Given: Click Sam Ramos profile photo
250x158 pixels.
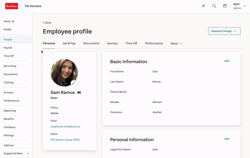Looking at the screenshot, I should pyautogui.click(x=64, y=73).
